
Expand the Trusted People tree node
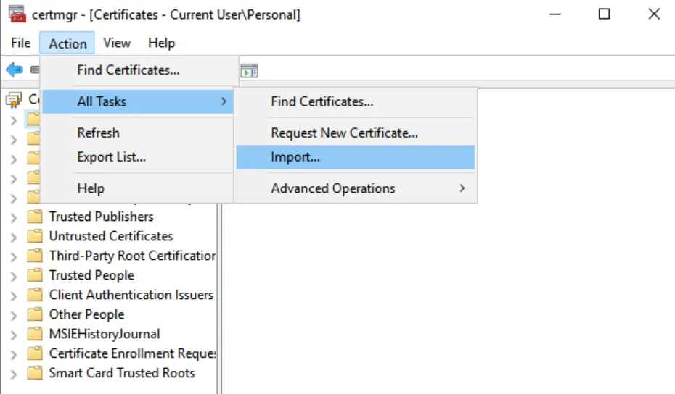point(14,277)
